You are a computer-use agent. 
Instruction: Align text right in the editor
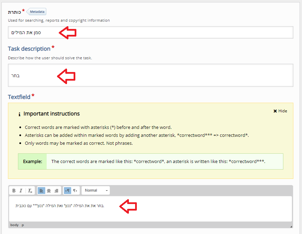(x=56, y=191)
